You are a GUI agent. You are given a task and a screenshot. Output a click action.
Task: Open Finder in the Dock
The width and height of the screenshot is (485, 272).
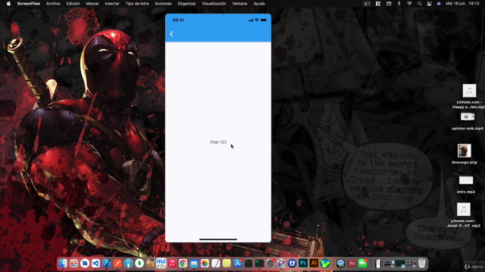[63, 263]
